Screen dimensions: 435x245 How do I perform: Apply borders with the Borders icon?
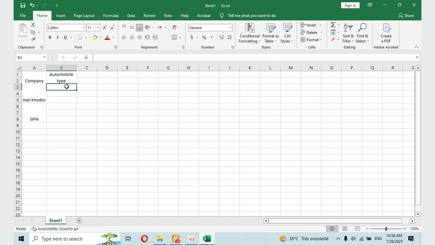(x=80, y=37)
